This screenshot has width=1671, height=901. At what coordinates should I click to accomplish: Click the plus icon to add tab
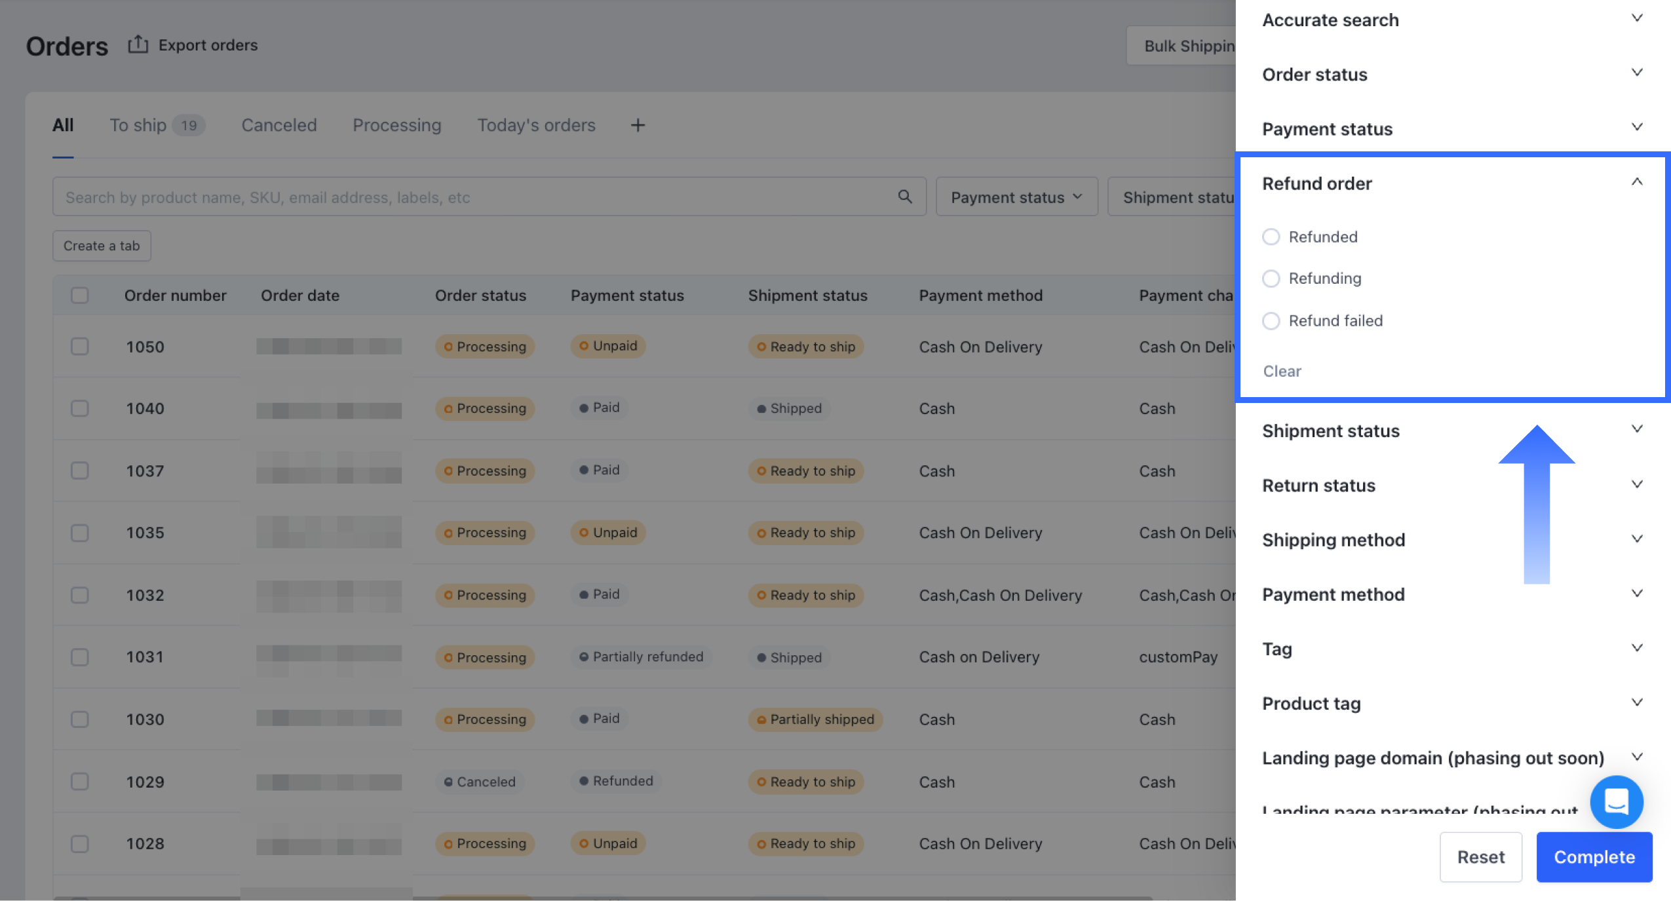click(x=638, y=125)
